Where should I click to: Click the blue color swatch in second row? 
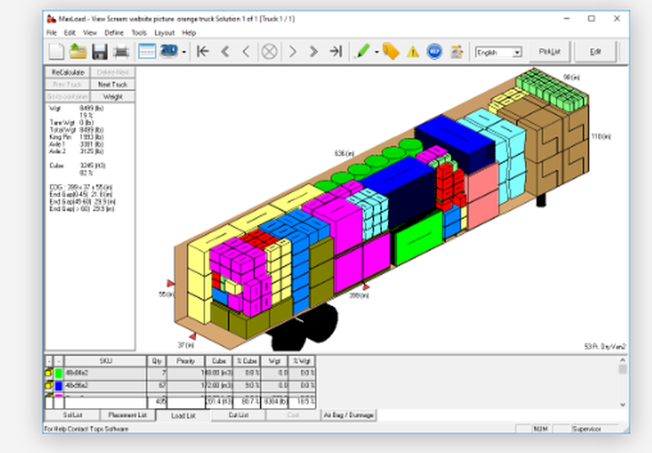pos(59,386)
